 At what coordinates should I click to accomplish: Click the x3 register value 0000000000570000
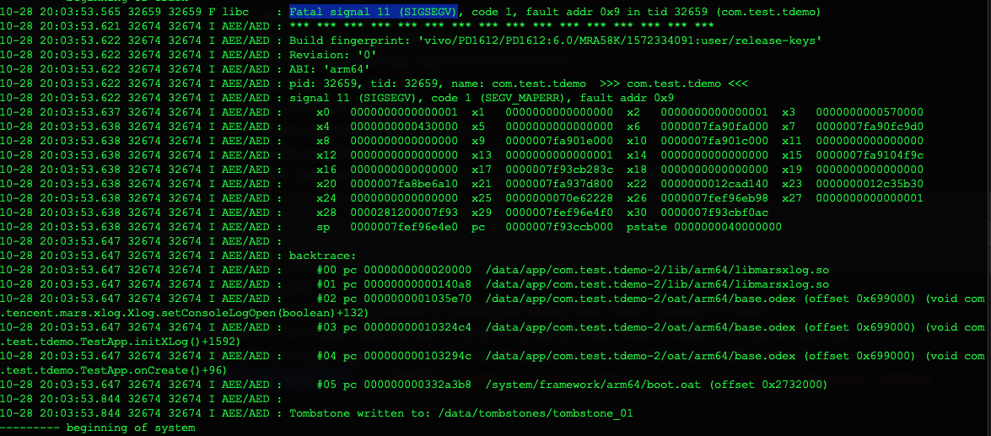870,112
